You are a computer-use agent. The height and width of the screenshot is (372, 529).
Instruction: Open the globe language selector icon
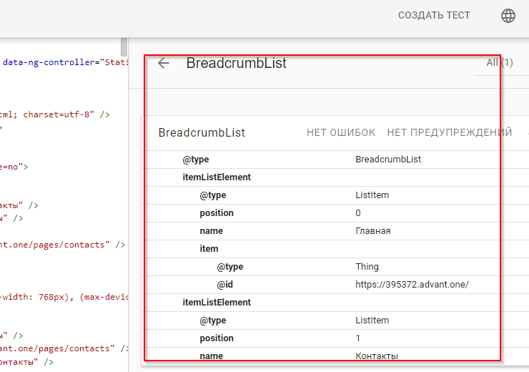click(x=508, y=16)
